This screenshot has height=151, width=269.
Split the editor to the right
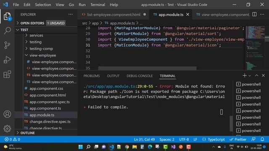[x=254, y=14]
